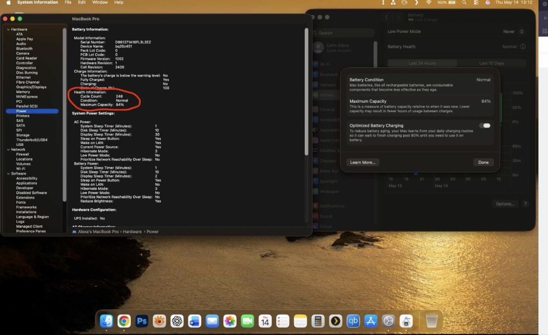Screen dimensions: 548x335
Task: Open Reminders from the Dock
Action: [x=282, y=321]
